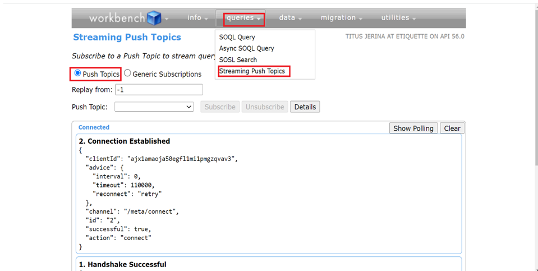Click the TITUS JERINA API 56.0 text
Image resolution: width=538 pixels, height=271 pixels.
tap(405, 36)
